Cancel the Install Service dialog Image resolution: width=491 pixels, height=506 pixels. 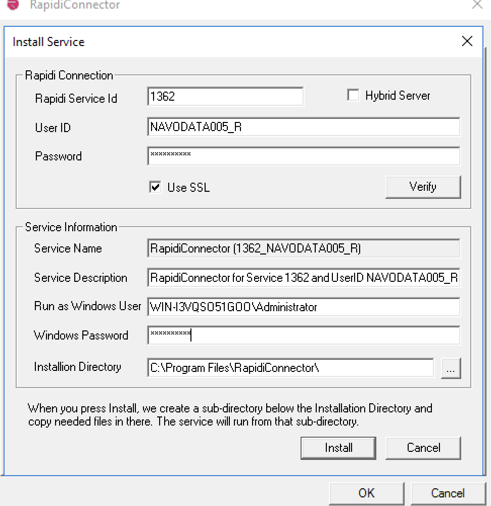tap(423, 448)
